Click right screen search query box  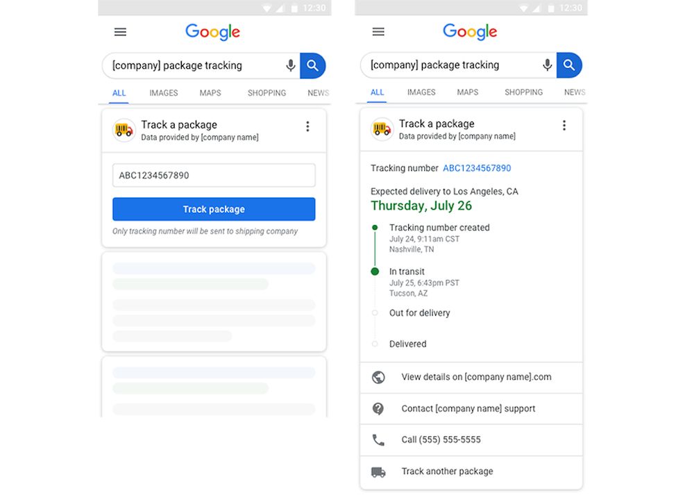(451, 65)
